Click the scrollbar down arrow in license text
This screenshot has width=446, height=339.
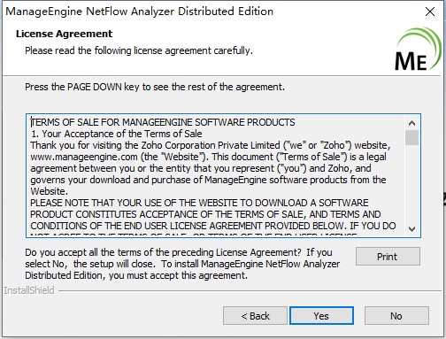(411, 229)
